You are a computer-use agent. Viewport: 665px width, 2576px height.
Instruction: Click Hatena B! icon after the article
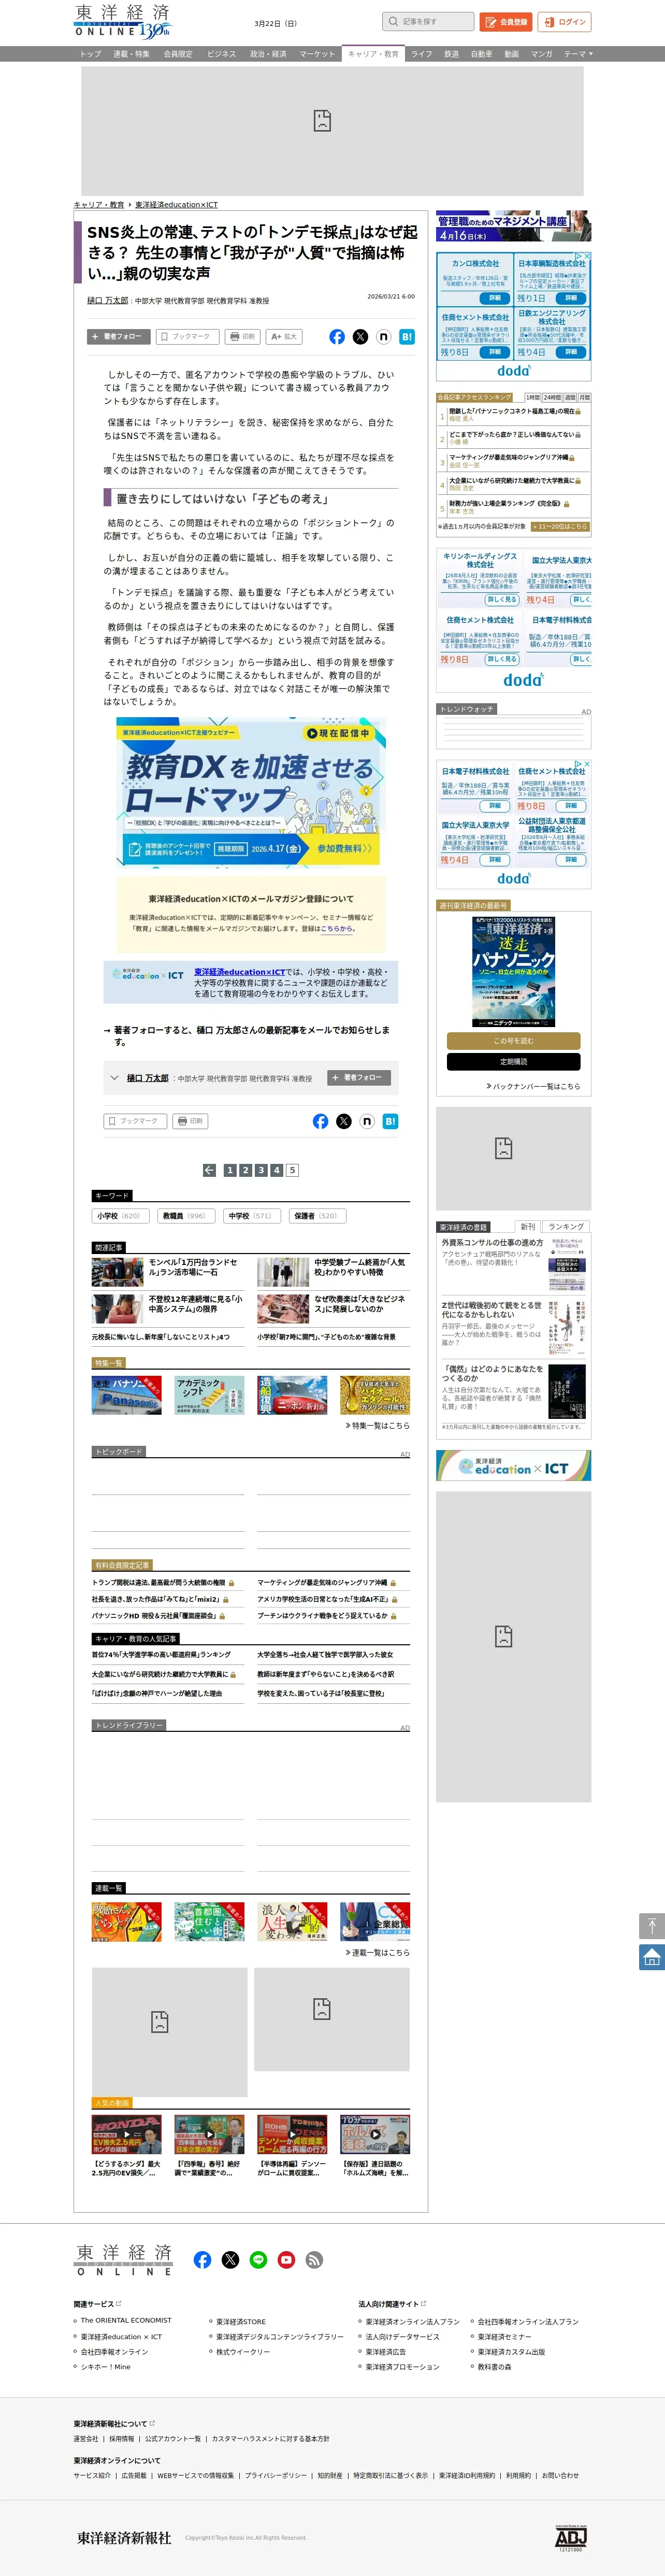pyautogui.click(x=390, y=1121)
